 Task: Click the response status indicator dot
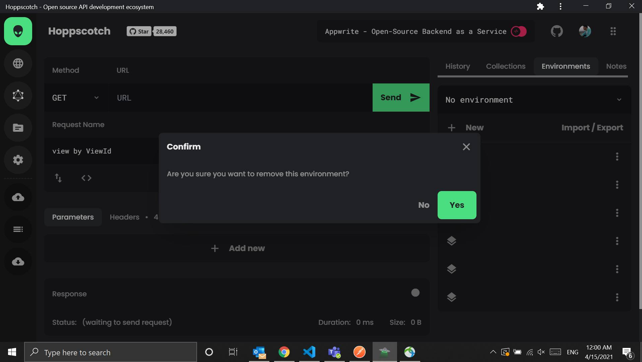415,293
